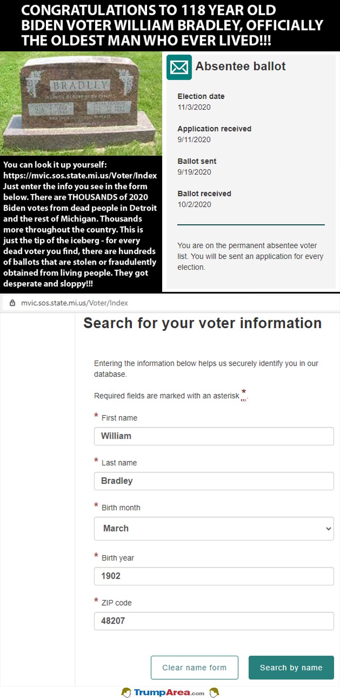Select the March birth month combo box
340x698 pixels.
[214, 528]
